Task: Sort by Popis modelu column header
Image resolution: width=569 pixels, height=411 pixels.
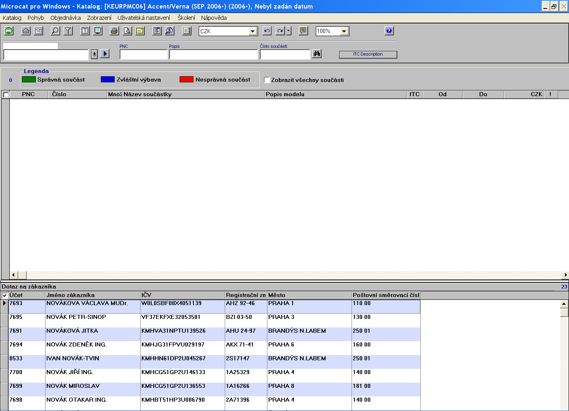Action: (336, 94)
